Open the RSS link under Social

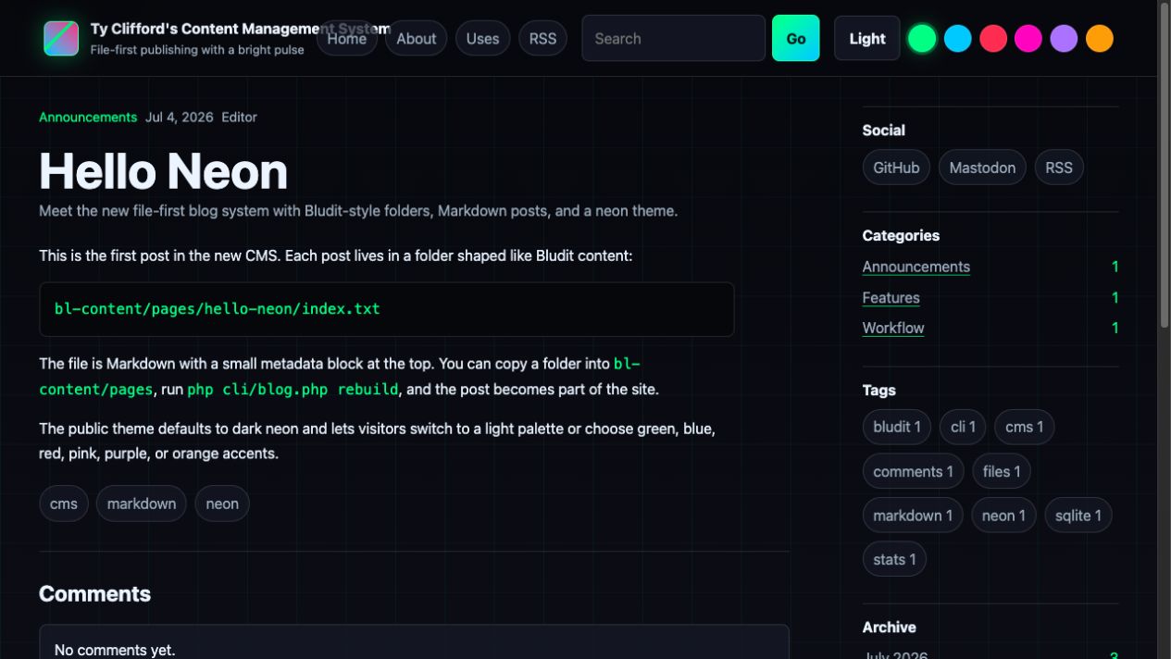pos(1059,168)
